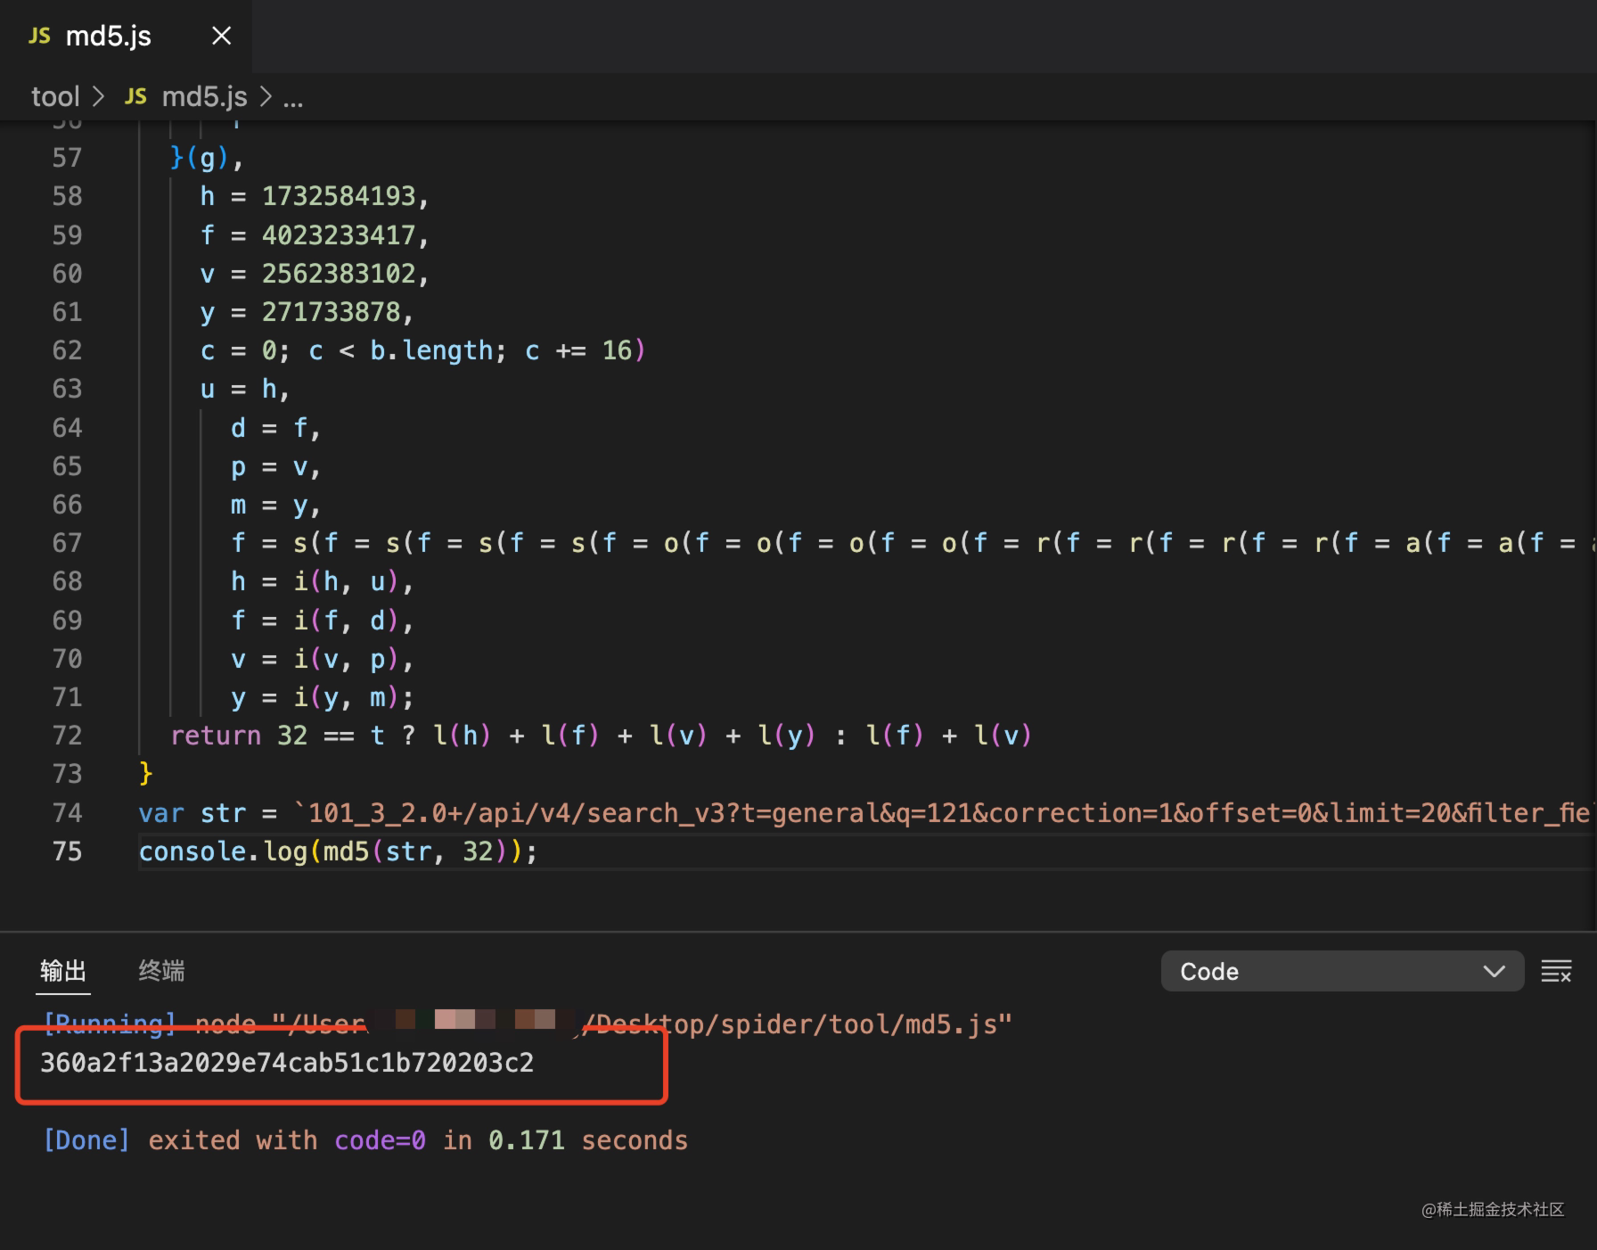1597x1250 pixels.
Task: Click 'b.length' in the loop condition
Action: pyautogui.click(x=431, y=350)
